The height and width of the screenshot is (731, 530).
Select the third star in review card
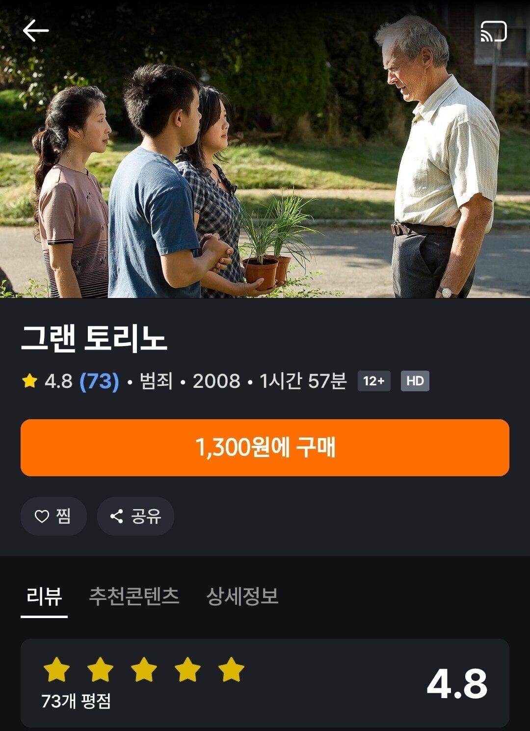pos(144,670)
